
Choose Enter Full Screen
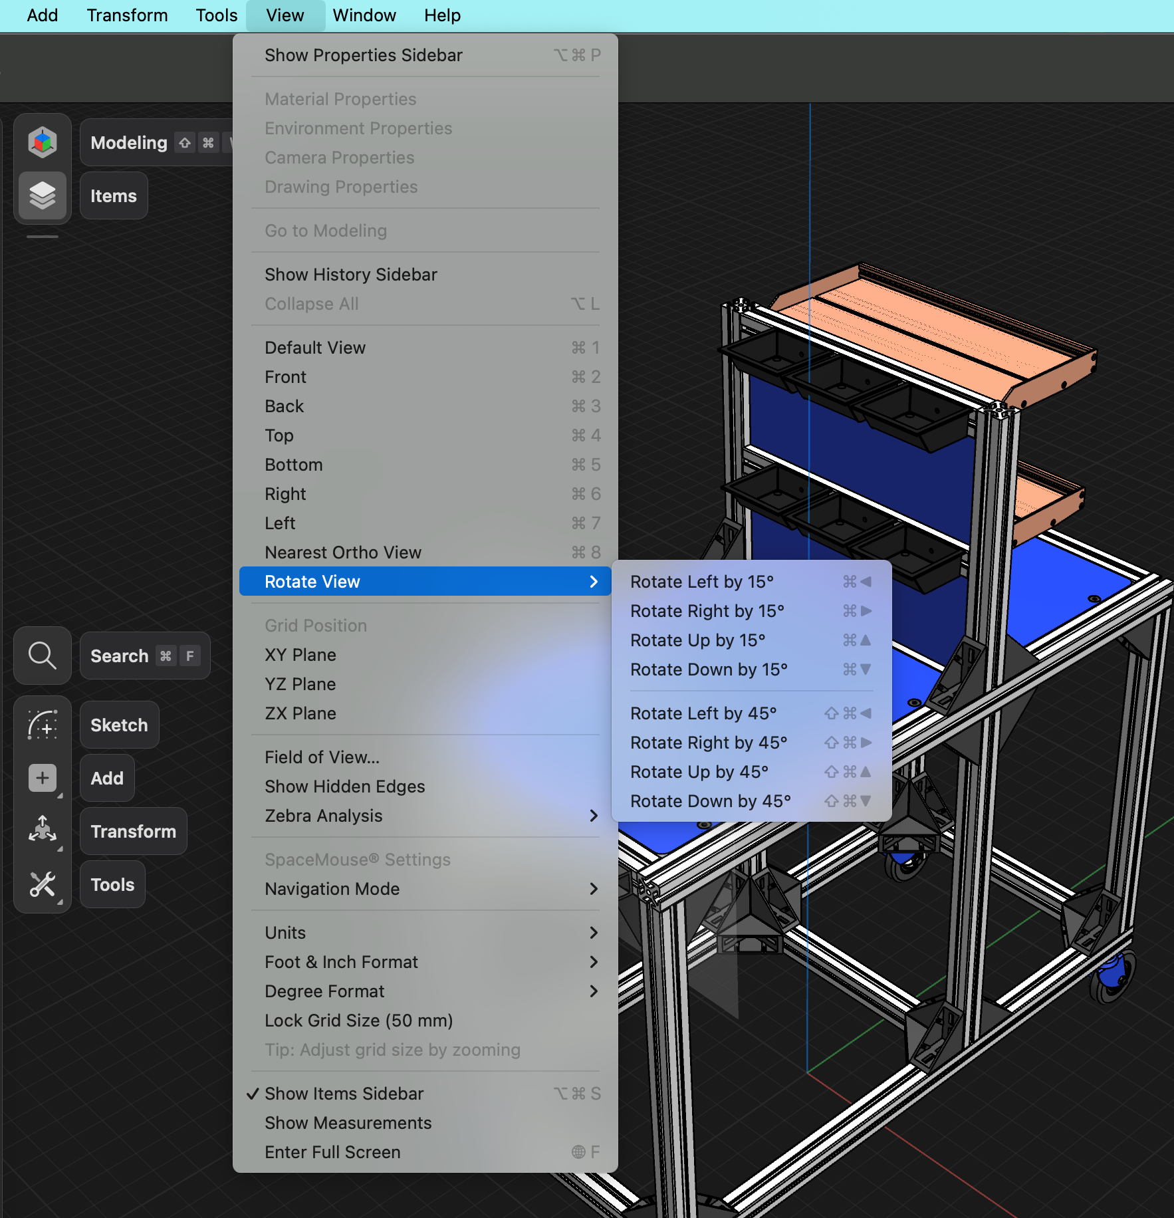click(x=425, y=1152)
